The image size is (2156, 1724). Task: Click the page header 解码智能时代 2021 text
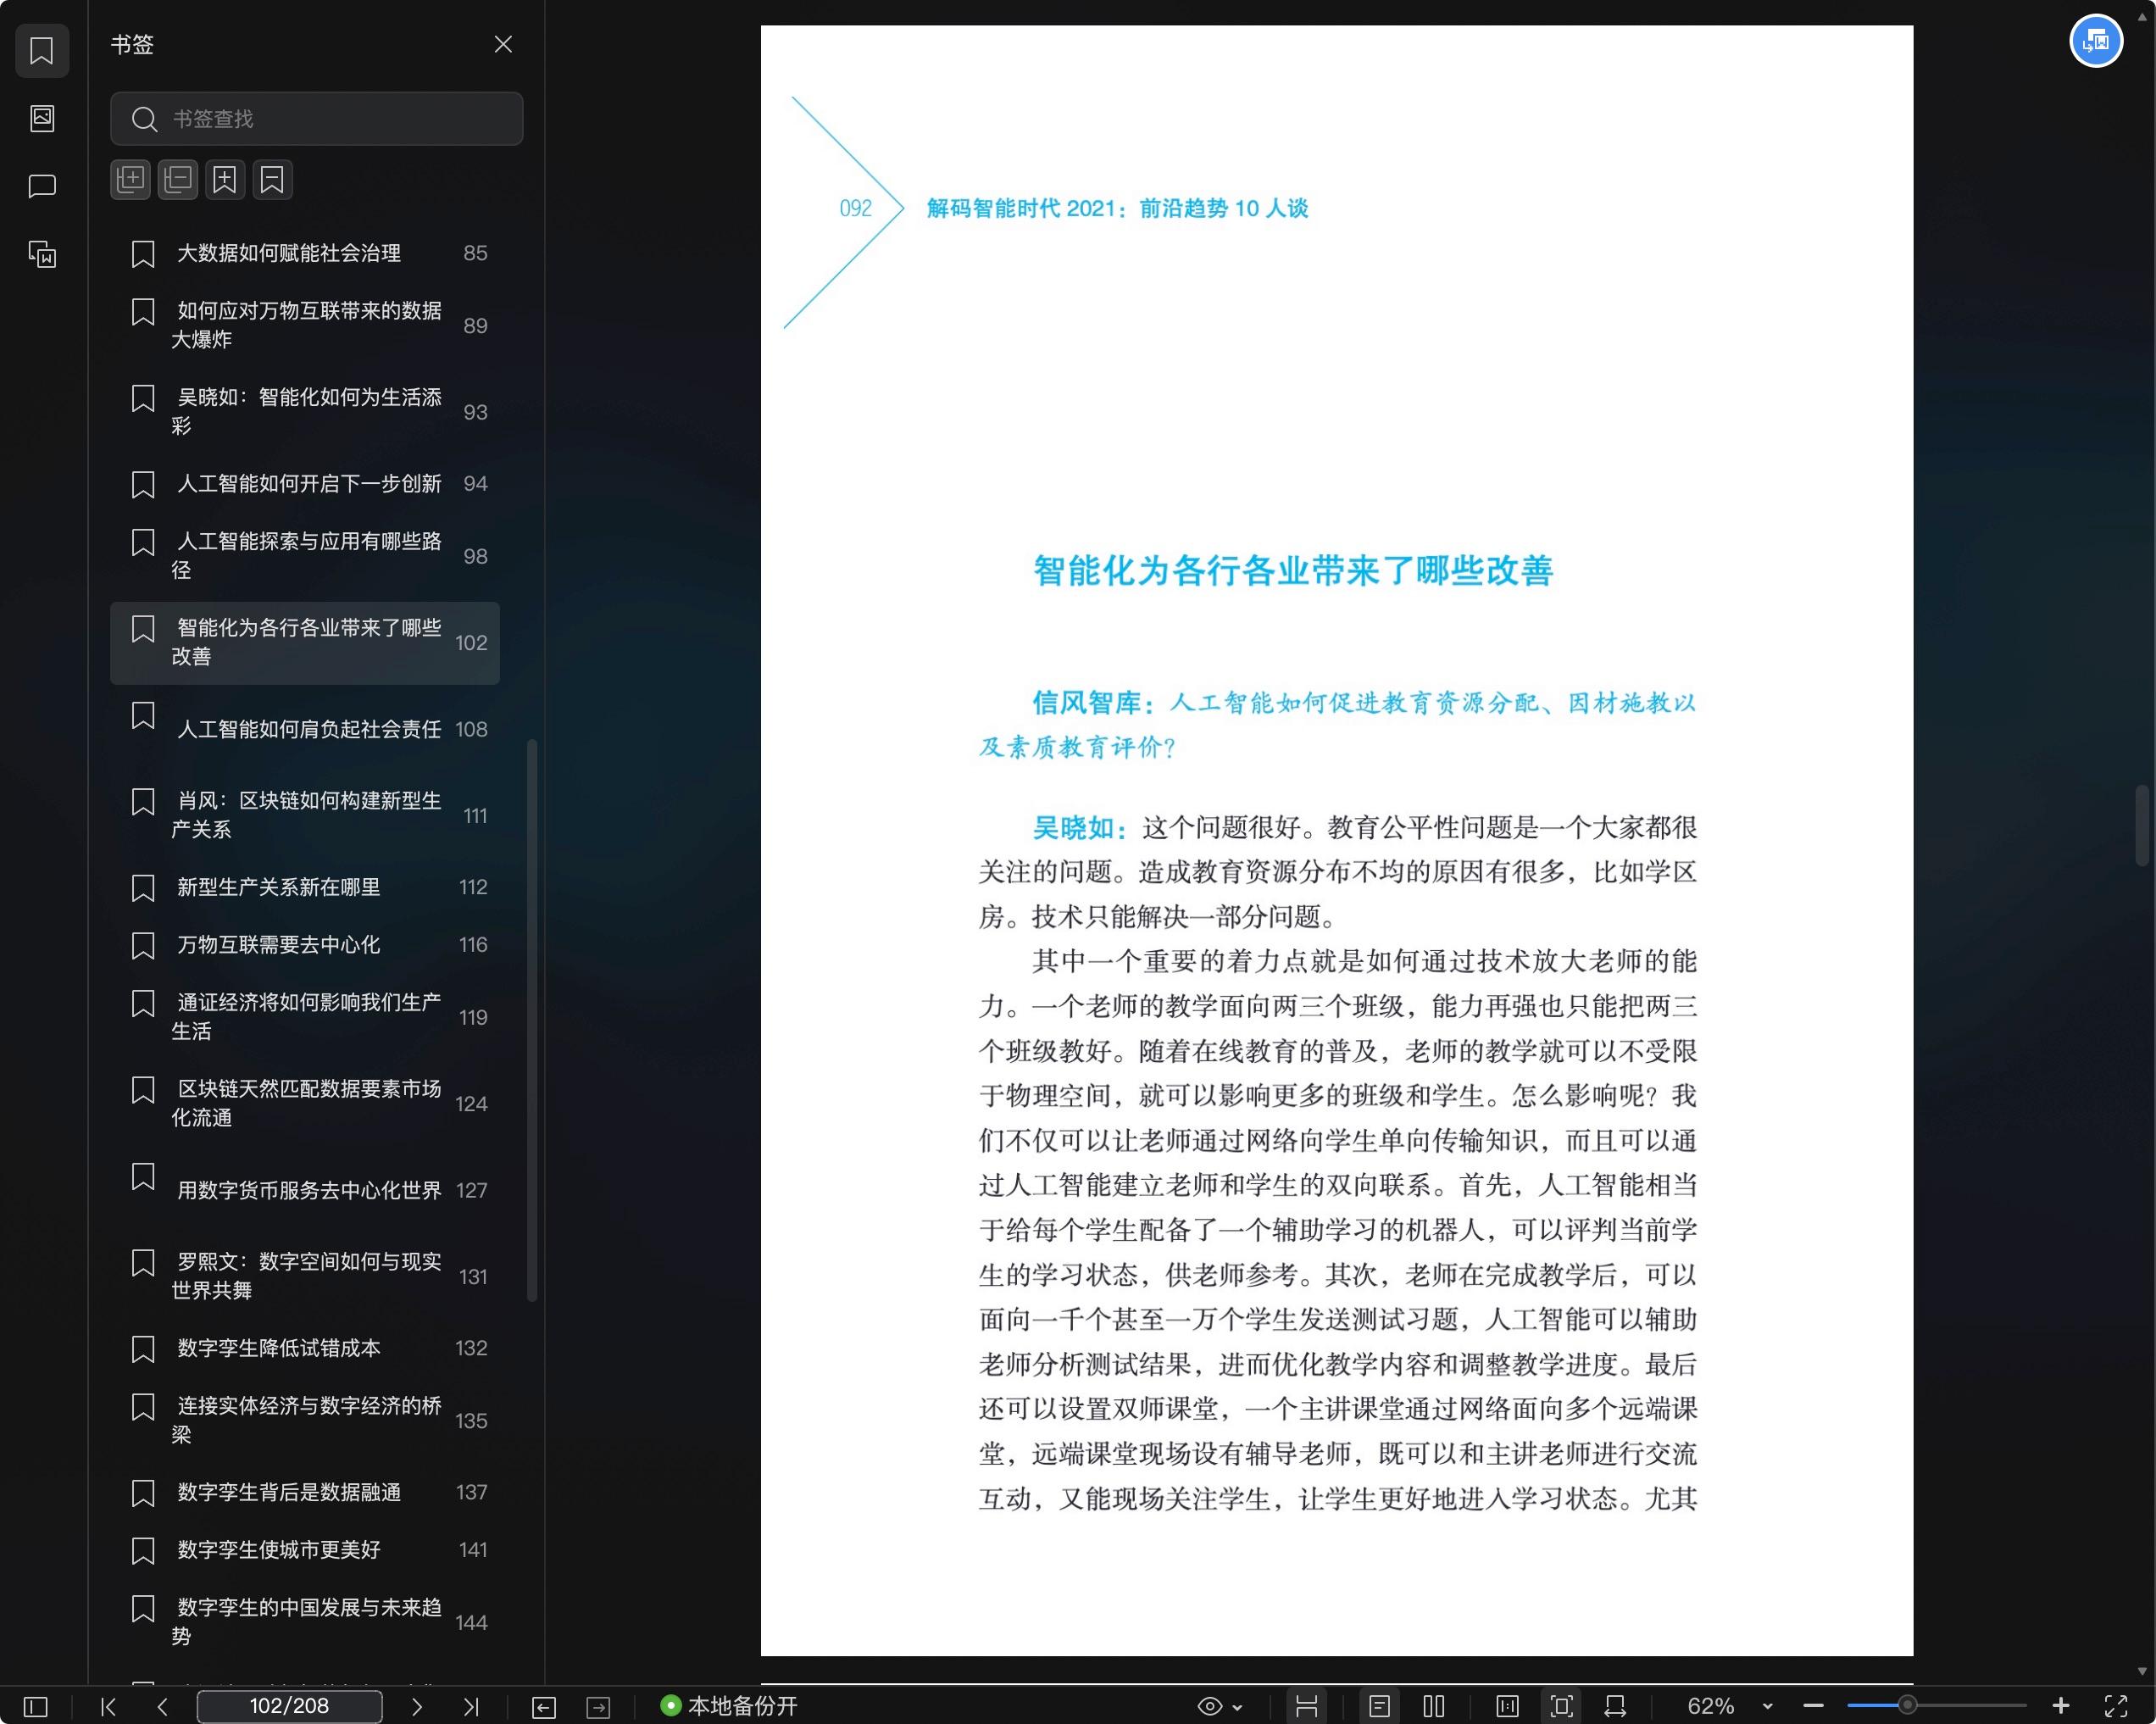1117,208
